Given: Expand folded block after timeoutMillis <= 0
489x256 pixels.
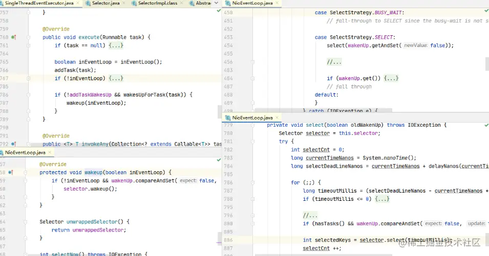Looking at the screenshot, I should [x=382, y=199].
